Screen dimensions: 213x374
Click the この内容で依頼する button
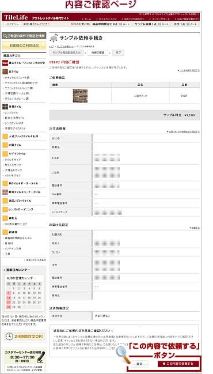(x=178, y=364)
